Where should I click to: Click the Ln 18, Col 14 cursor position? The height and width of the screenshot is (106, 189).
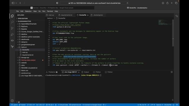tap(142, 105)
